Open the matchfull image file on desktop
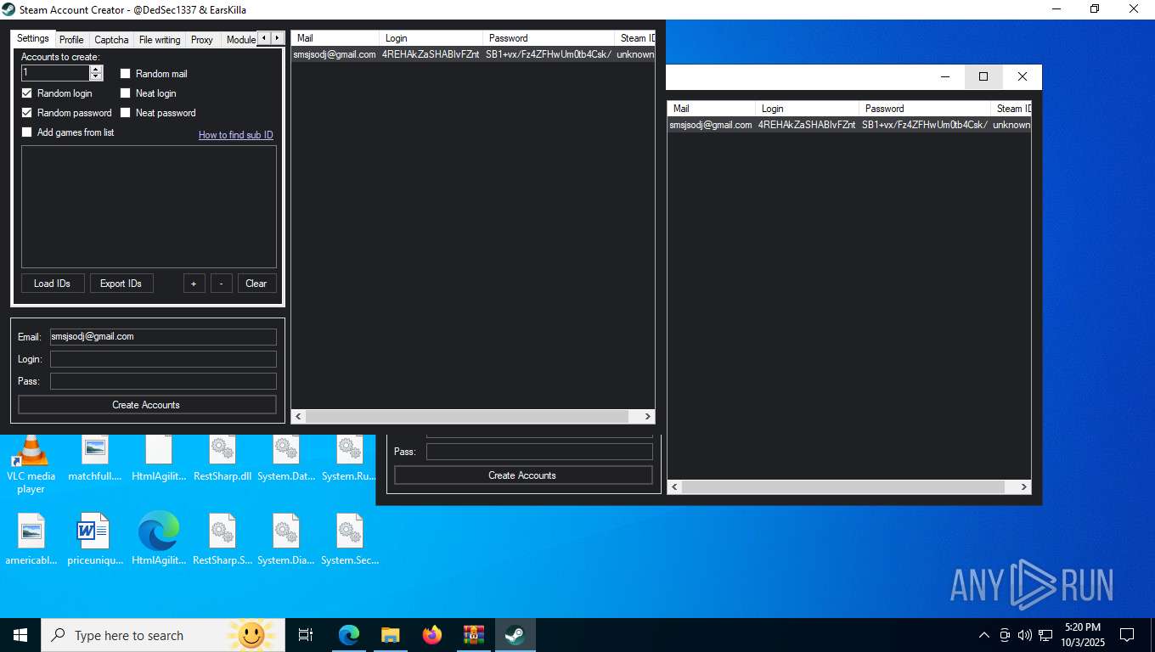Viewport: 1155px width, 652px height. [x=95, y=459]
